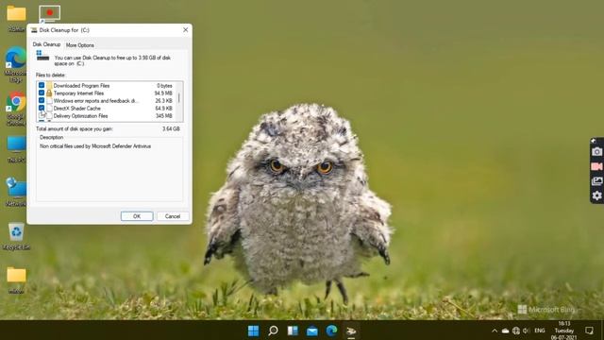Select the Disk Cleanup tab
The width and height of the screenshot is (604, 340).
pos(46,44)
